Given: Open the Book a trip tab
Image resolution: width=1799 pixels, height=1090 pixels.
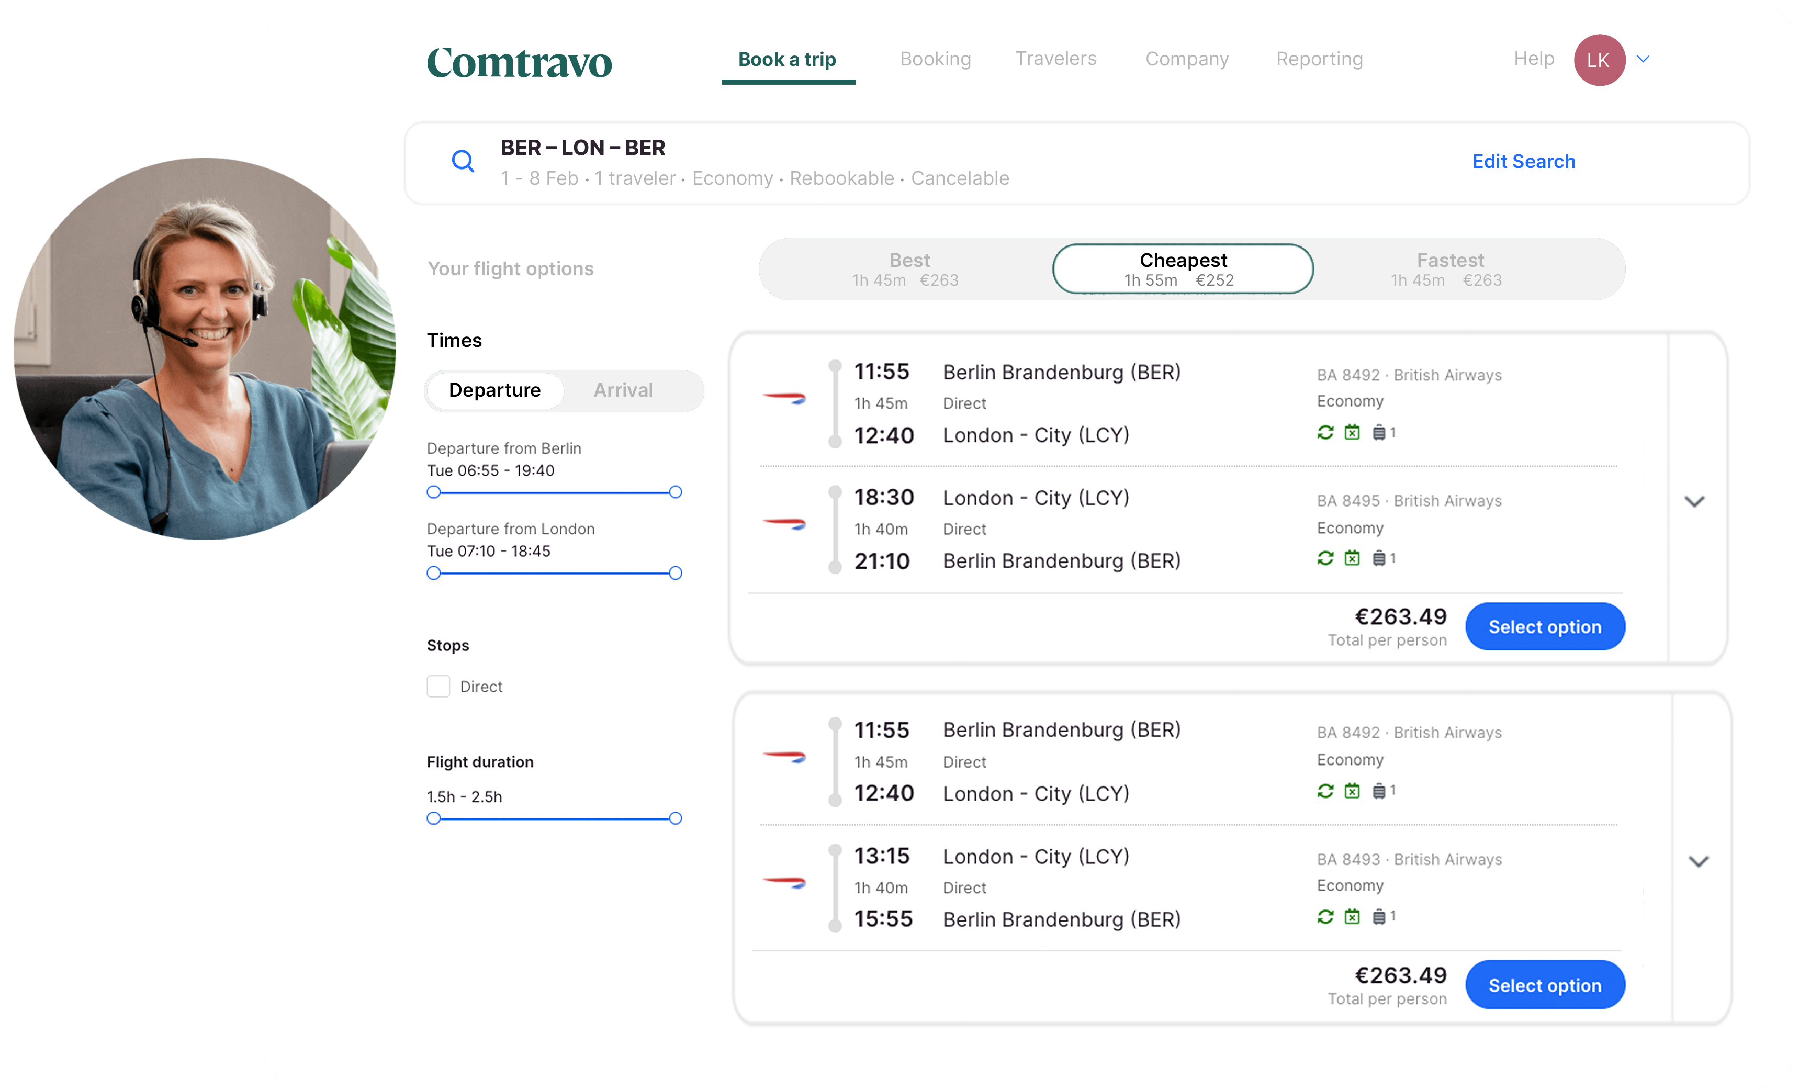Looking at the screenshot, I should (787, 59).
